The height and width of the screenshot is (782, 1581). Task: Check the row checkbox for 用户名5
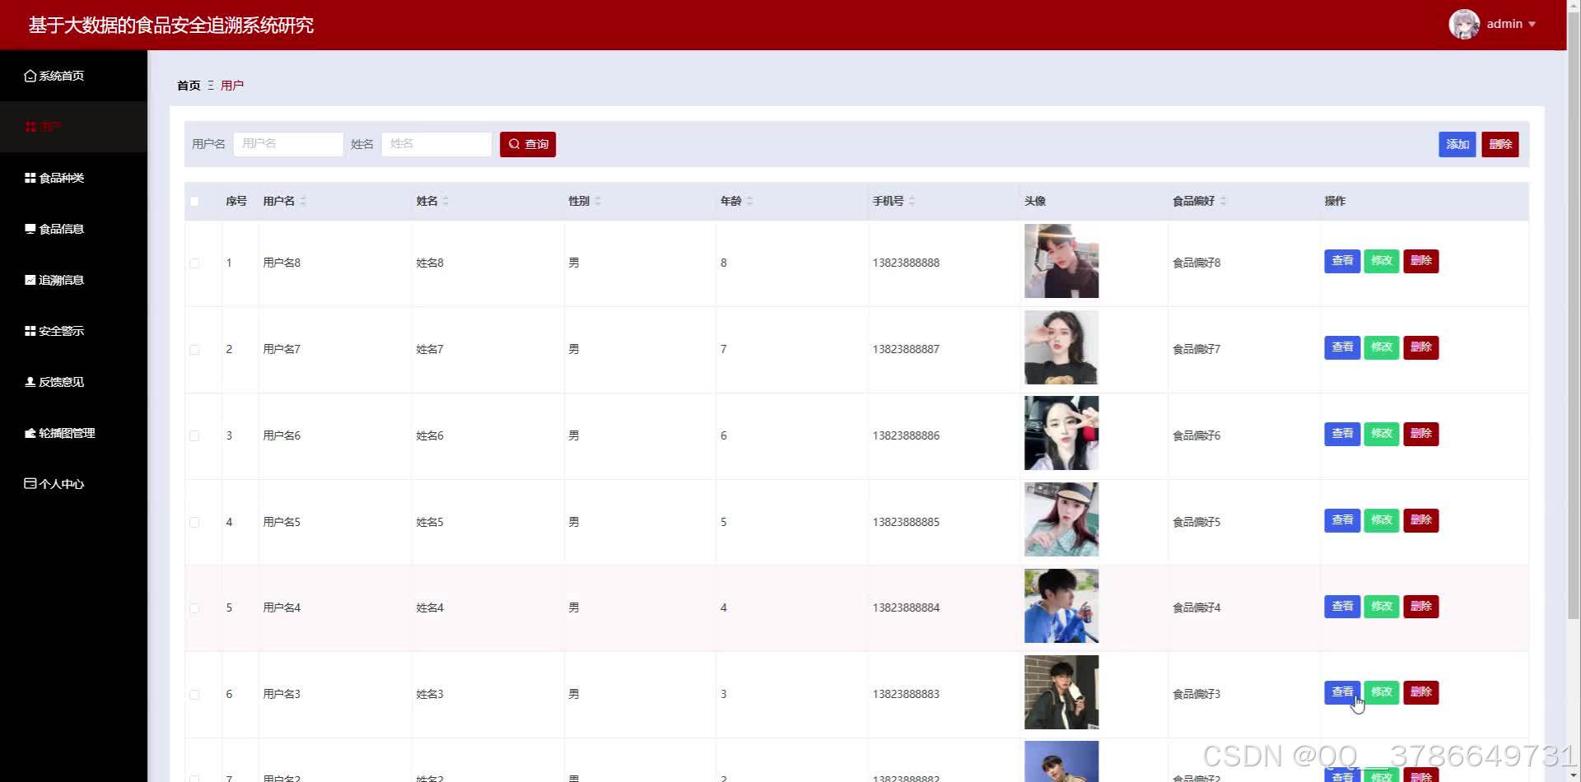click(x=194, y=523)
